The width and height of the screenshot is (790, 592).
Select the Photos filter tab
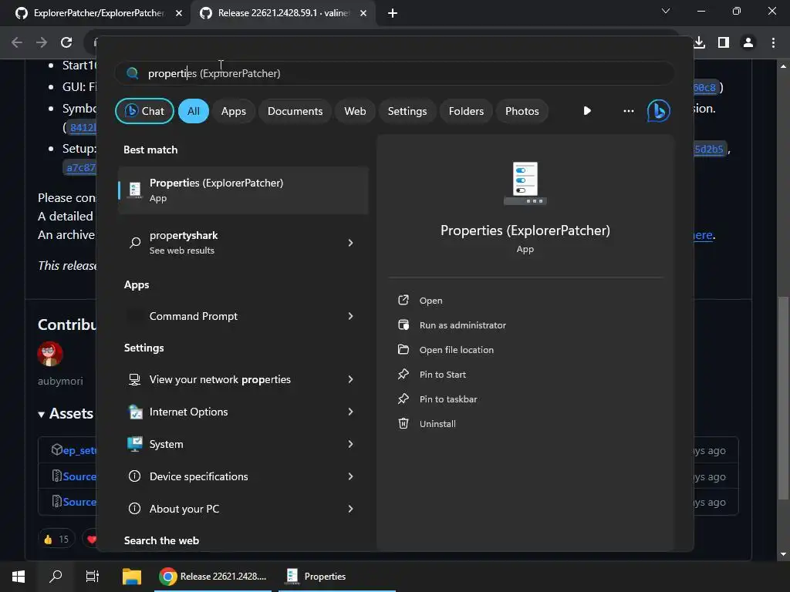coord(522,111)
